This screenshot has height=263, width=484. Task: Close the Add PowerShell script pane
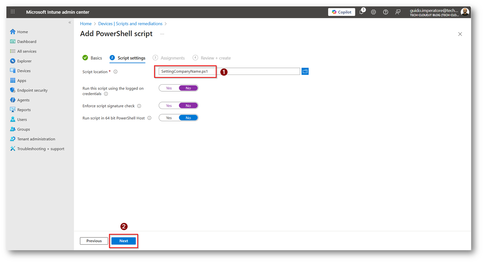pyautogui.click(x=460, y=34)
